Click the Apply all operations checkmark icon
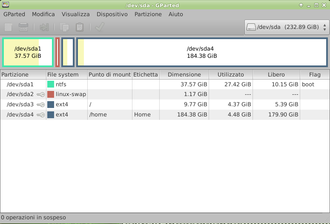Image resolution: width=330 pixels, height=224 pixels. pos(100,27)
